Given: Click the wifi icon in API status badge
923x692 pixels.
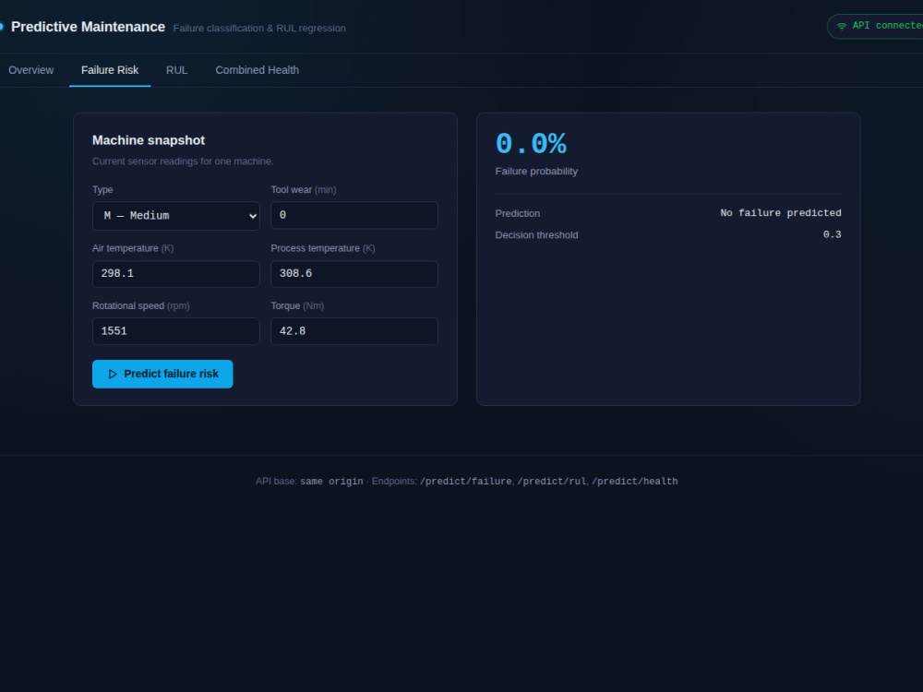Looking at the screenshot, I should [x=841, y=26].
